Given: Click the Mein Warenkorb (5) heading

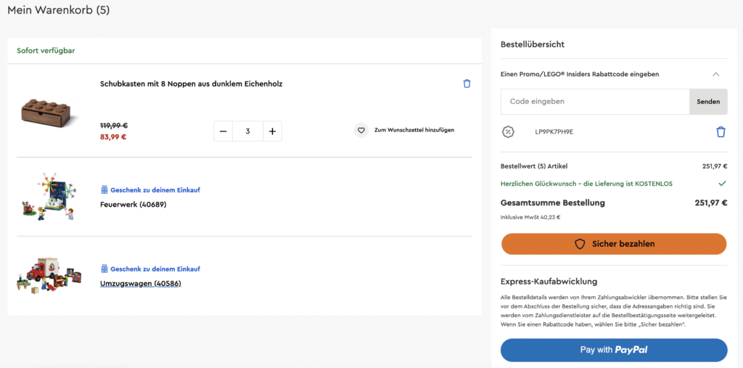Looking at the screenshot, I should 59,10.
